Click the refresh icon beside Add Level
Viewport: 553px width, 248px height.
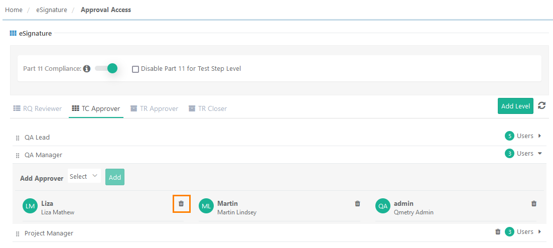[541, 105]
